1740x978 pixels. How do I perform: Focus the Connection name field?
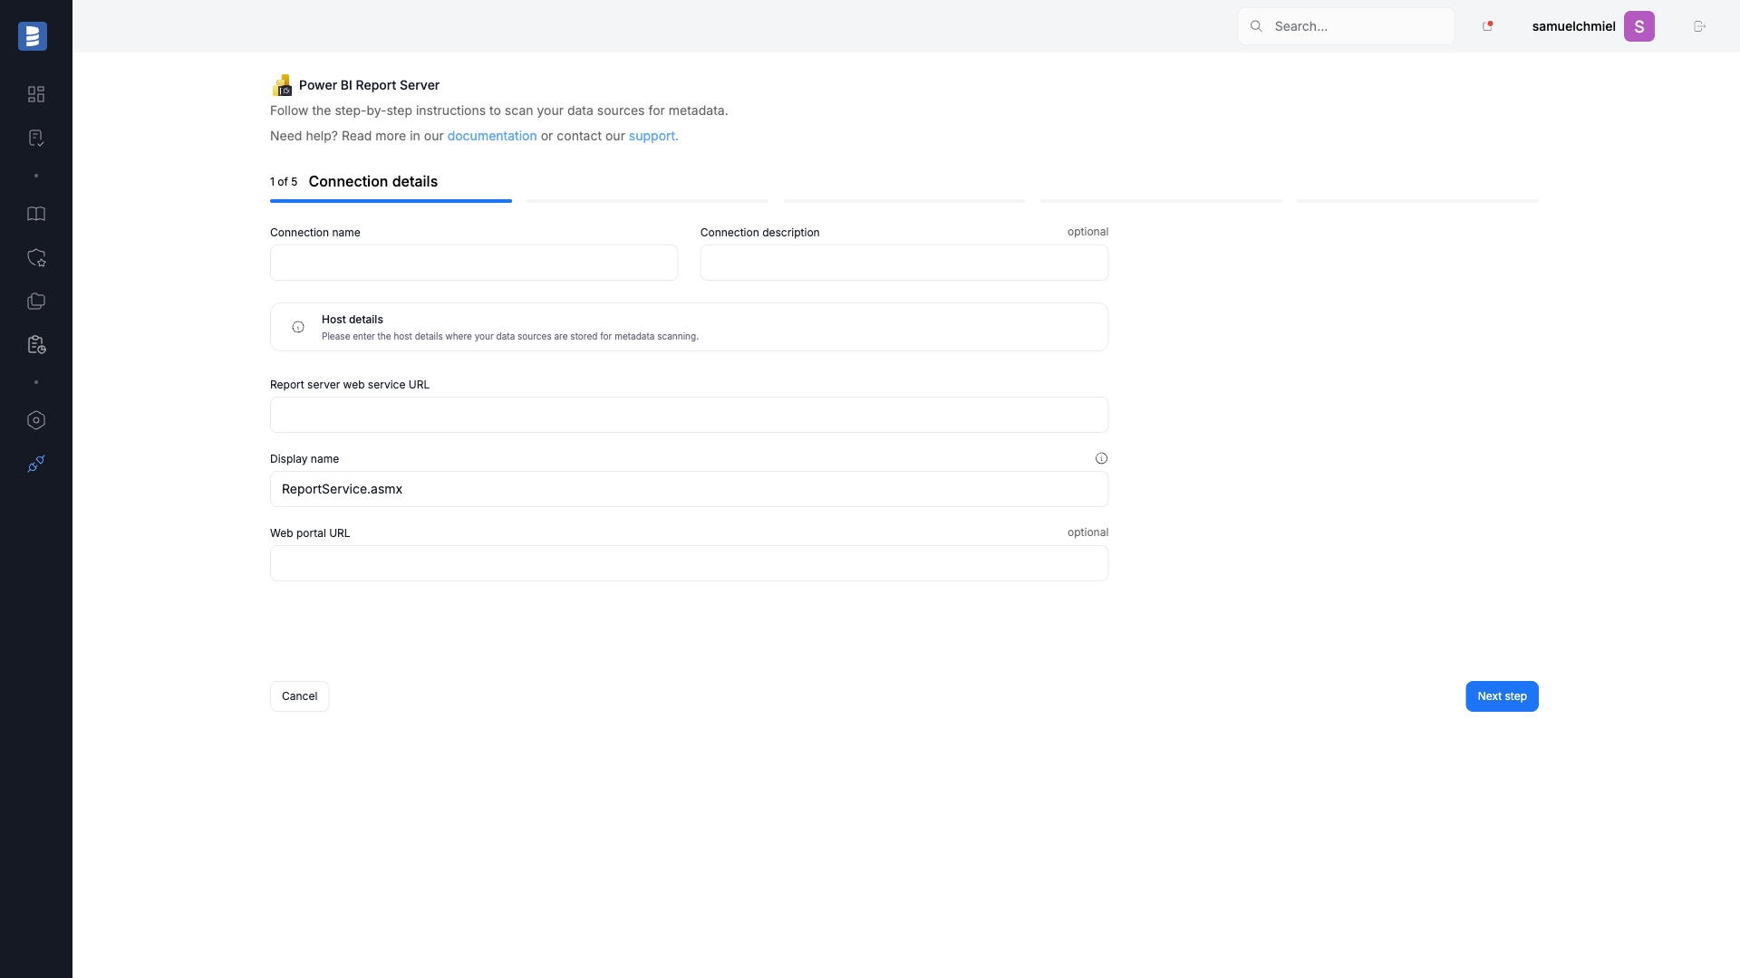(x=474, y=263)
